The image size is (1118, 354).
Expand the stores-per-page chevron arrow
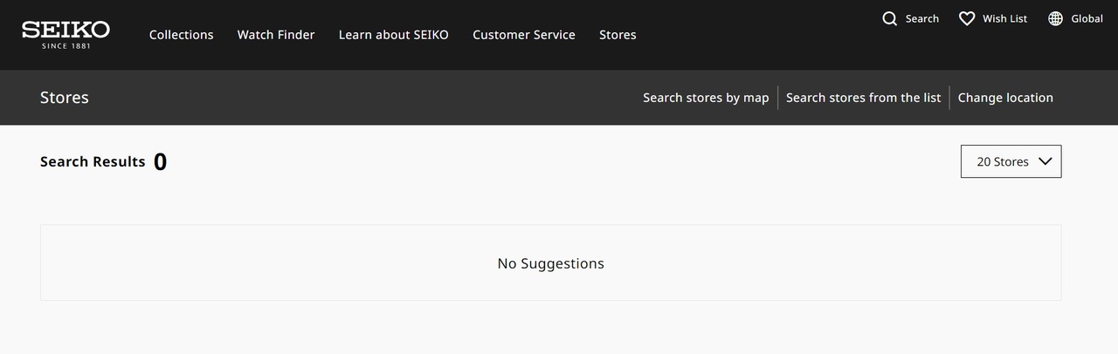click(x=1045, y=161)
